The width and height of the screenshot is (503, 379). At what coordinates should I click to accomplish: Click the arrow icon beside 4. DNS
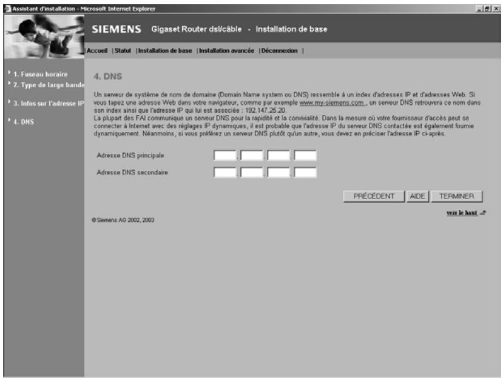click(x=9, y=120)
